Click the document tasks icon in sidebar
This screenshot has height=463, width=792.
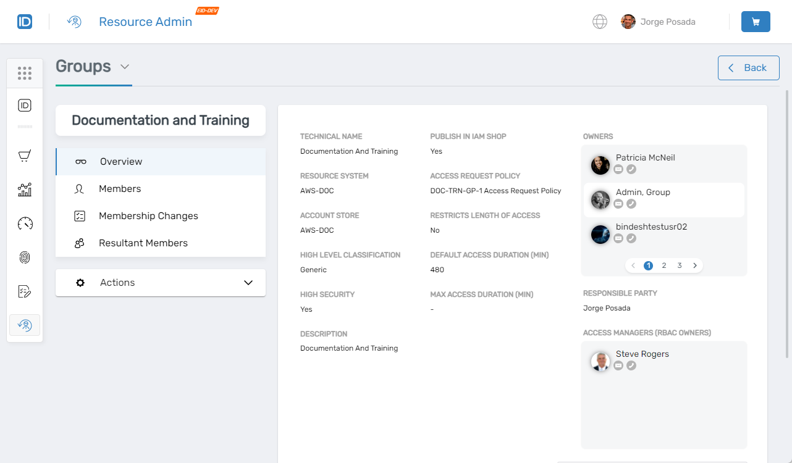(x=25, y=291)
